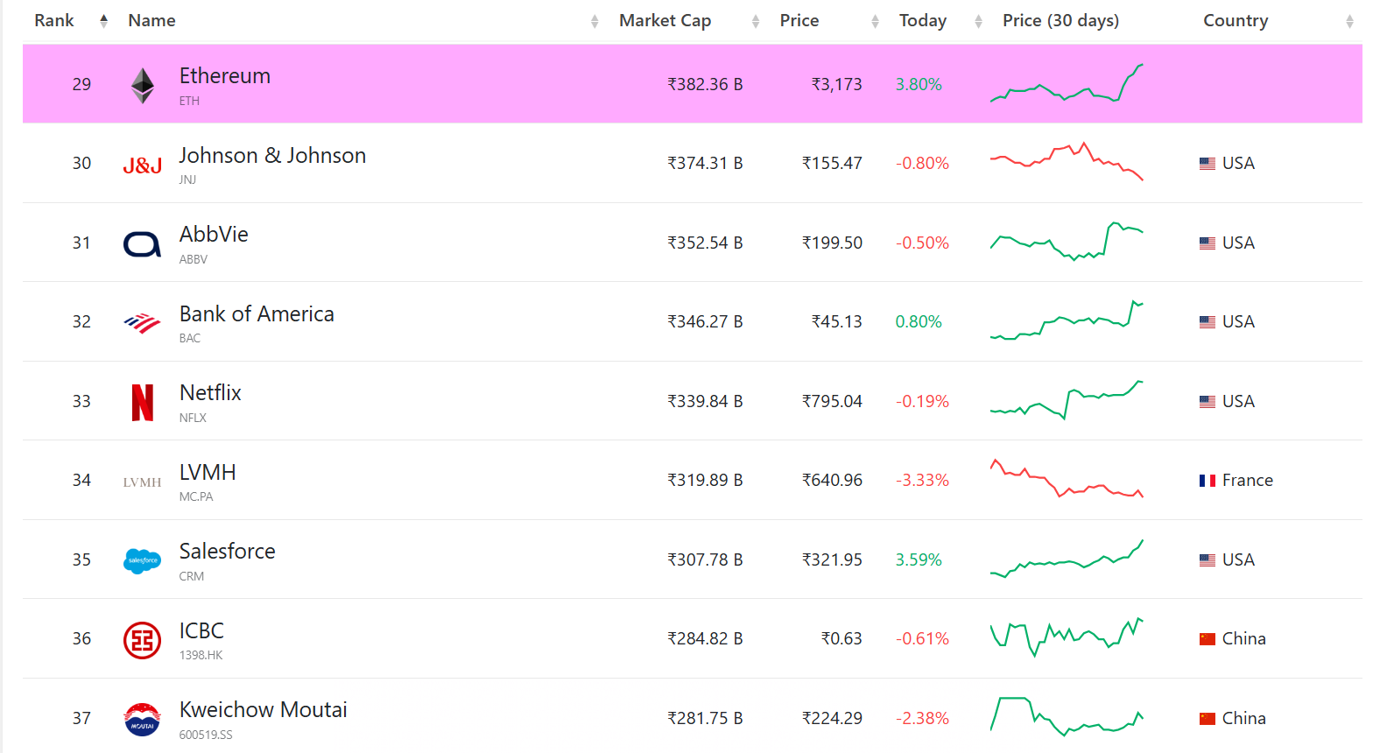Click LVMH -3.33% today change
This screenshot has height=753, width=1380.
pos(922,480)
